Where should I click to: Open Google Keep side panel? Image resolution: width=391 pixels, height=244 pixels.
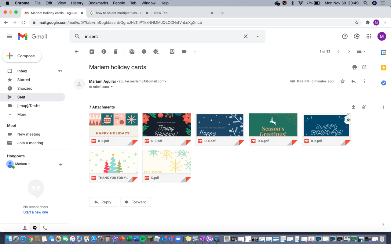[384, 68]
